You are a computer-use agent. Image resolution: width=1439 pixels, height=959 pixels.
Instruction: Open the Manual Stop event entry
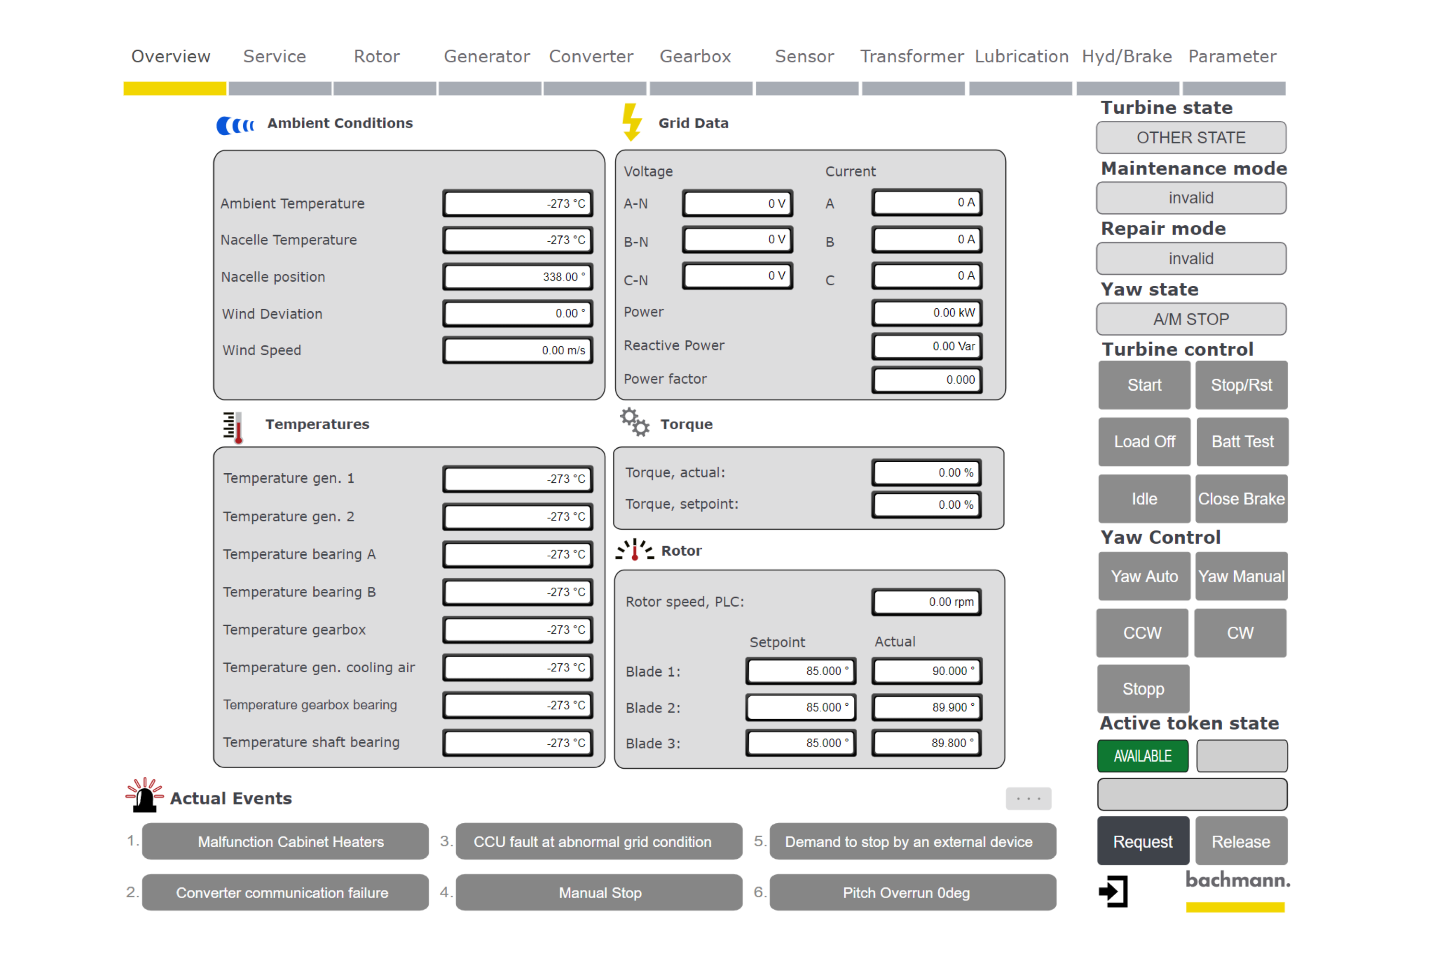tap(599, 892)
